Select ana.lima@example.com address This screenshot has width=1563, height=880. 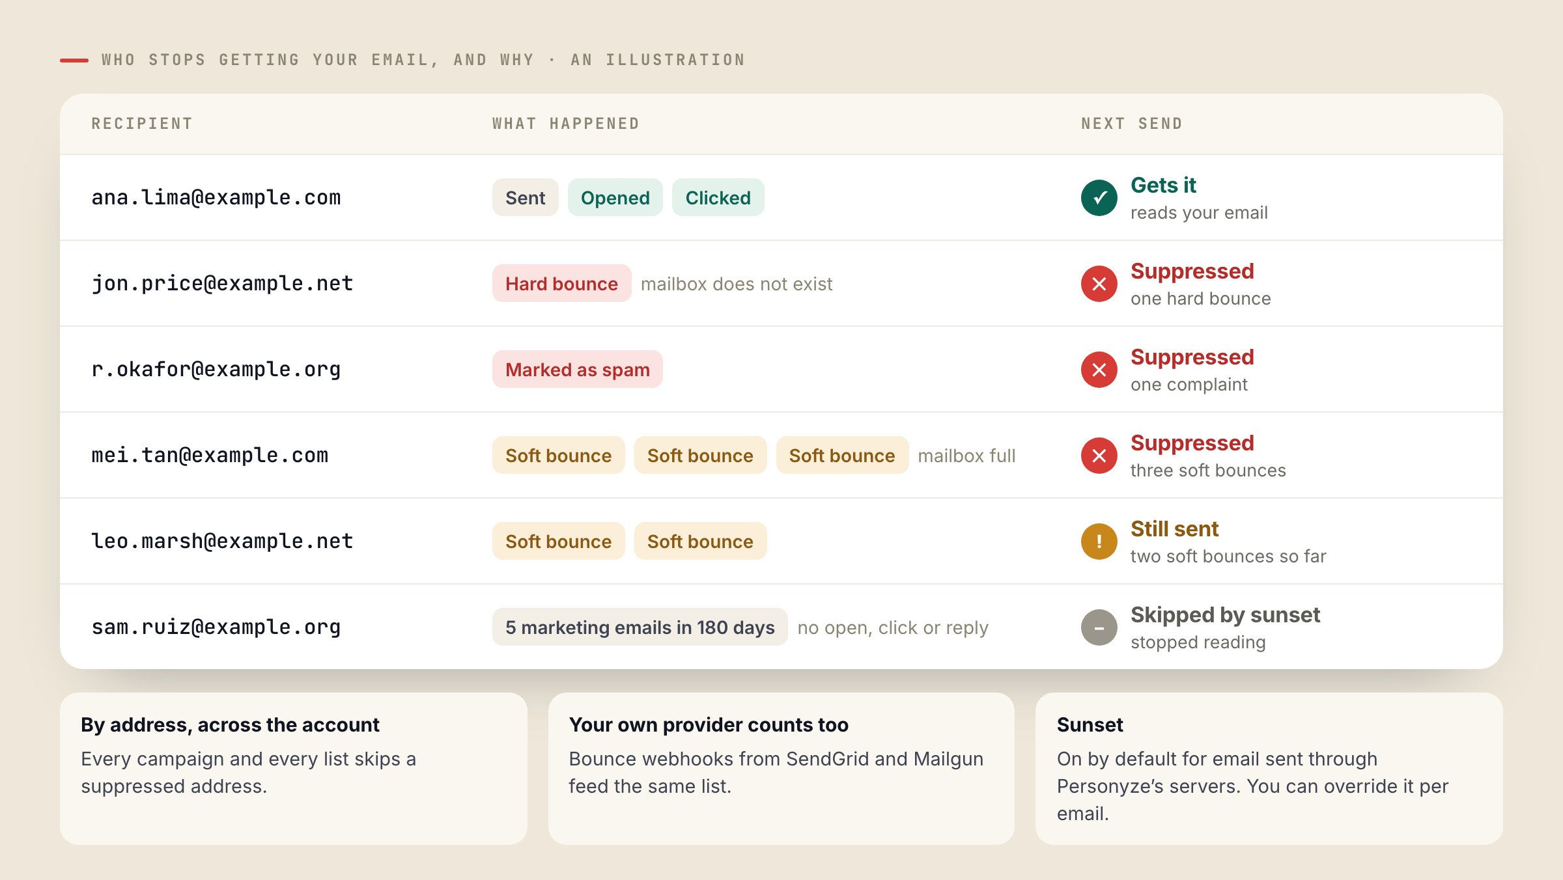pyautogui.click(x=216, y=198)
